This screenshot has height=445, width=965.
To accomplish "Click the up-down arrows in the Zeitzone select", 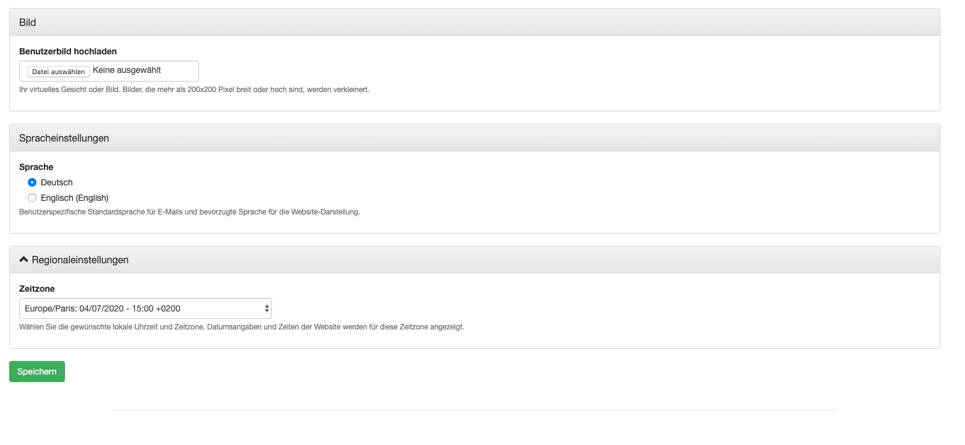I will (266, 308).
